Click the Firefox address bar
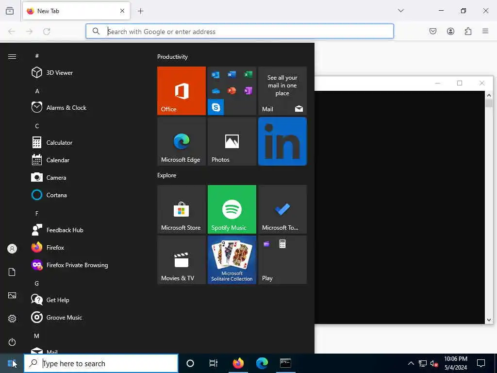 [240, 32]
